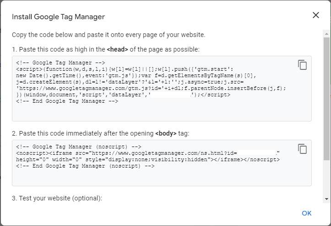The width and height of the screenshot is (331, 226).
Task: Click the bold <body> text in step 2
Action: coord(166,133)
